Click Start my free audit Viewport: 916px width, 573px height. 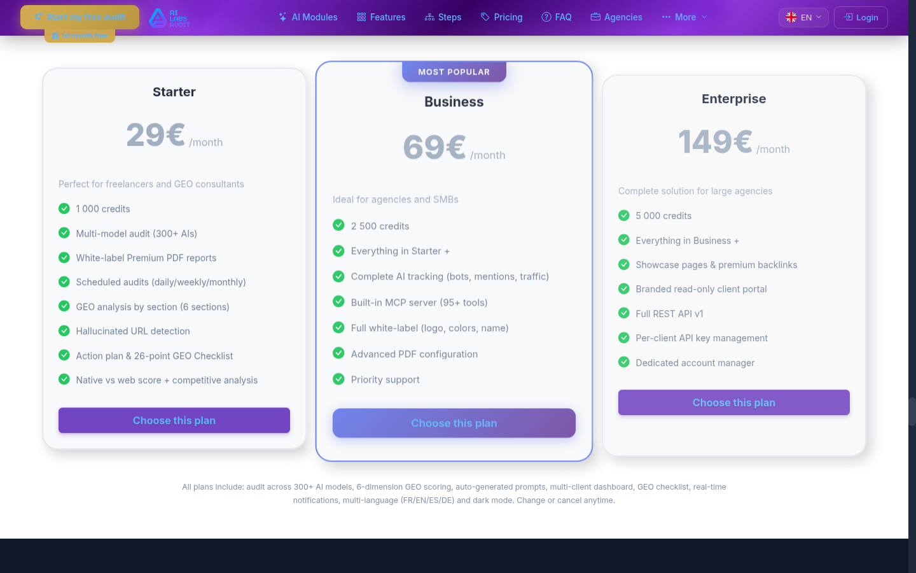[x=80, y=17]
